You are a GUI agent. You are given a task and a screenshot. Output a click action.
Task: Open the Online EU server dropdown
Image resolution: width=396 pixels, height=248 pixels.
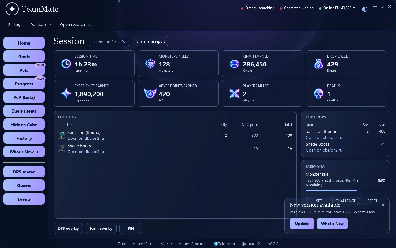337,8
